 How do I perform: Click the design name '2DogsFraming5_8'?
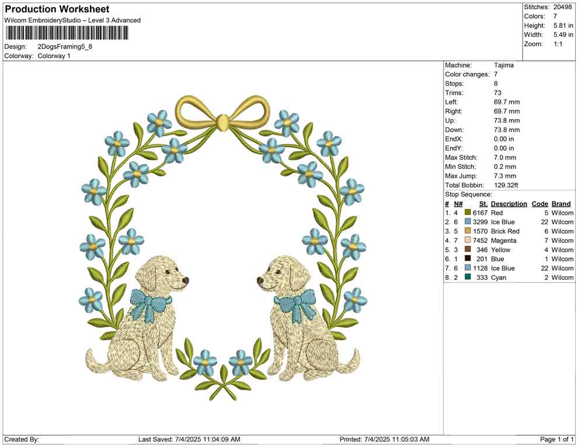pyautogui.click(x=65, y=47)
